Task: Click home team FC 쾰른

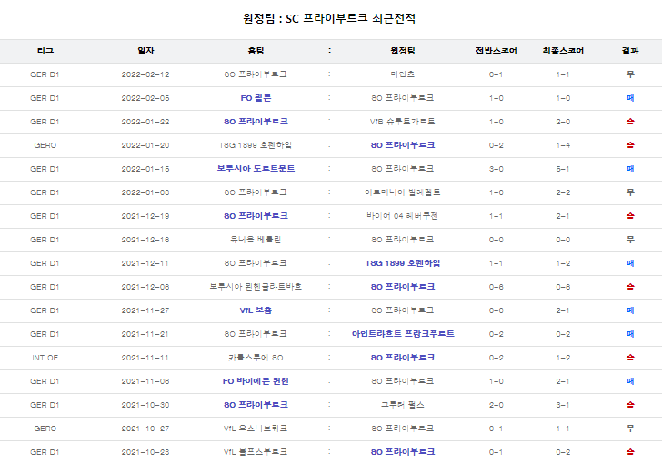Action: click(x=256, y=98)
